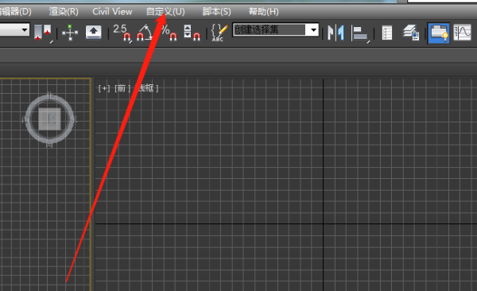Open the 渲染(R) menu
Image resolution: width=477 pixels, height=291 pixels.
click(64, 12)
